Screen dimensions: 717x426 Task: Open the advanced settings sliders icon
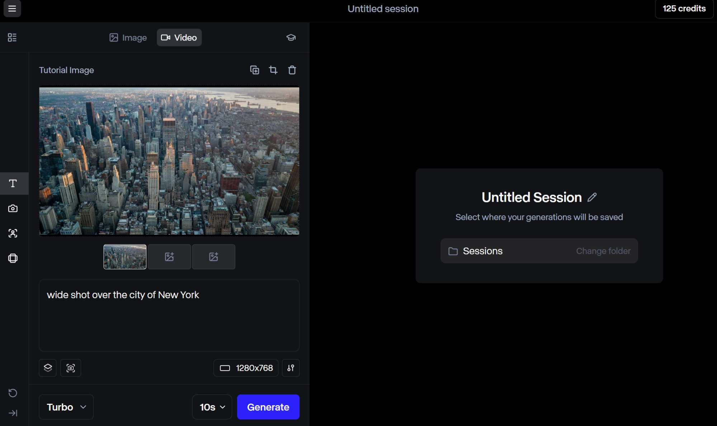pos(291,368)
